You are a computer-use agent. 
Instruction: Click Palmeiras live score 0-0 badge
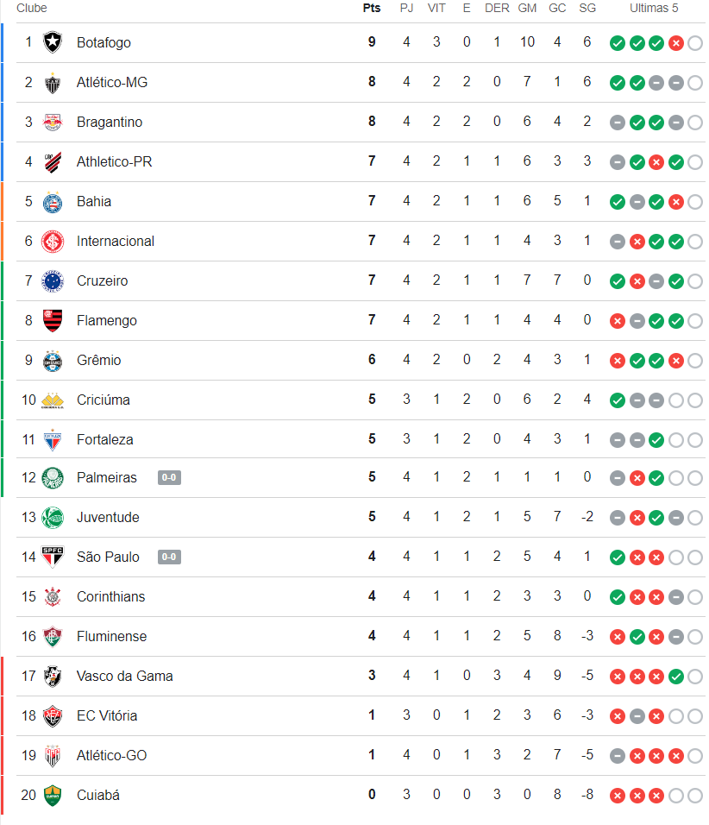[x=169, y=477]
